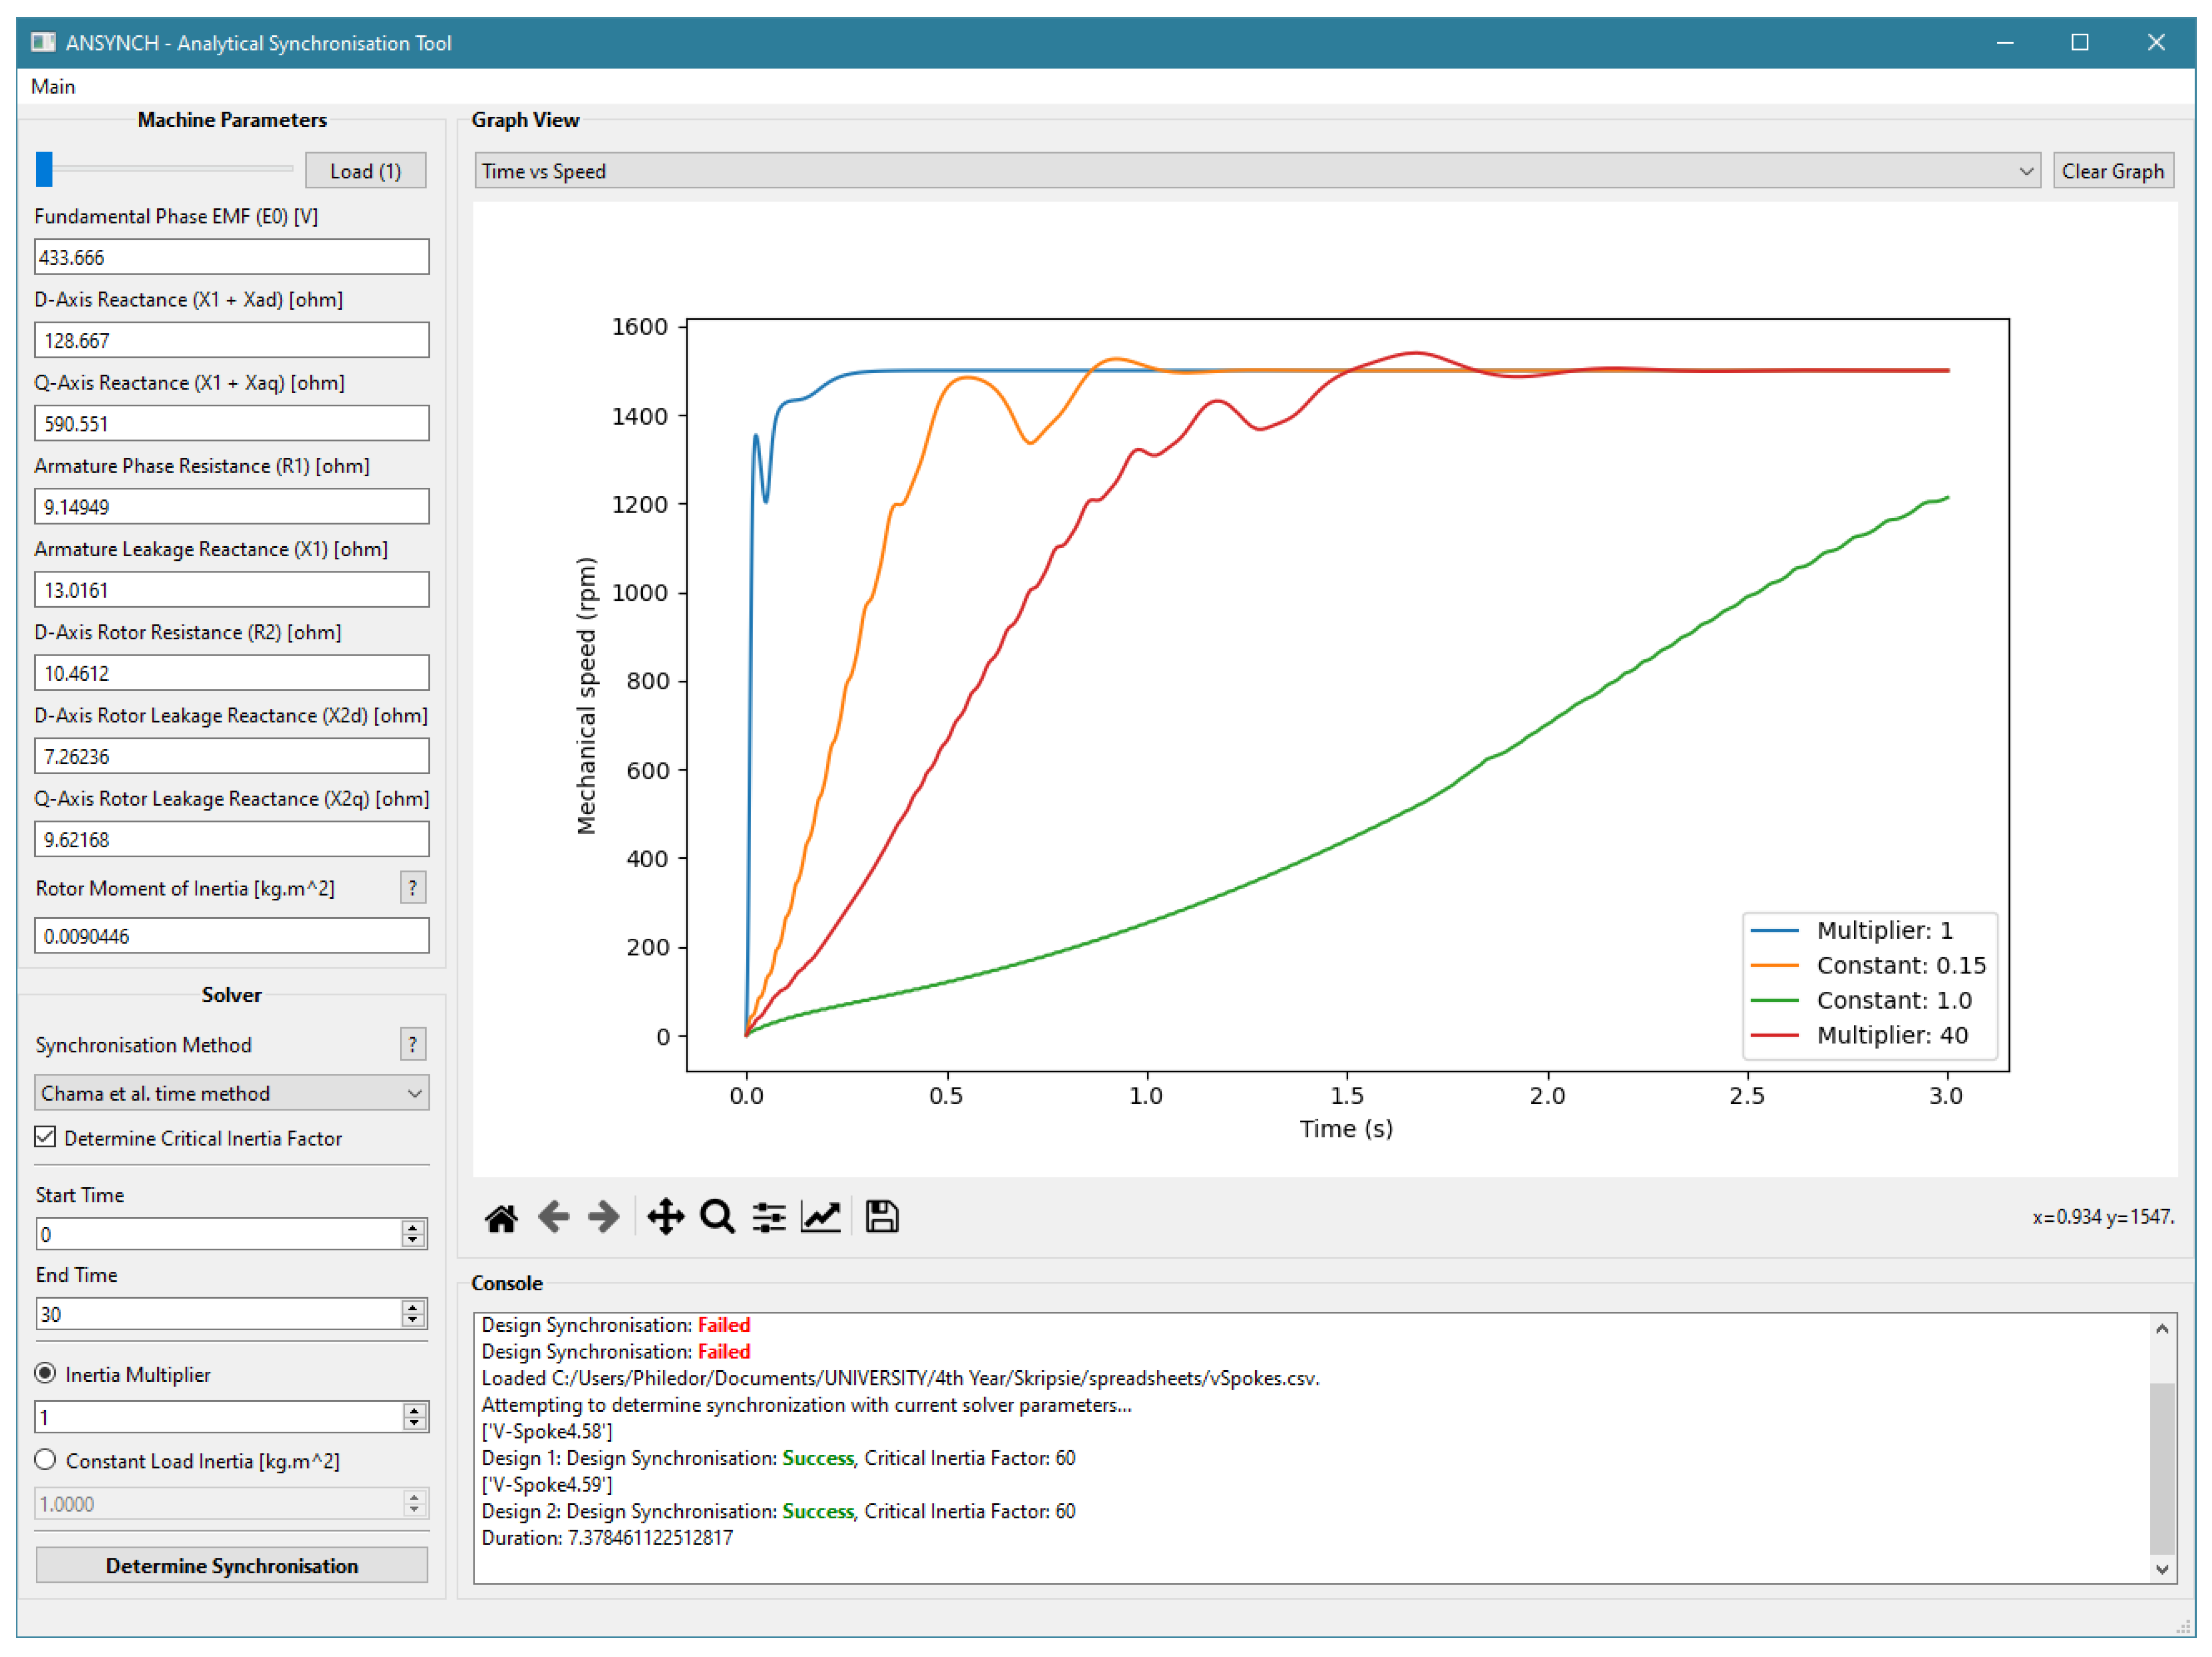Select the Inertia Multiplier radio button
This screenshot has height=1657, width=2212.
coord(45,1374)
